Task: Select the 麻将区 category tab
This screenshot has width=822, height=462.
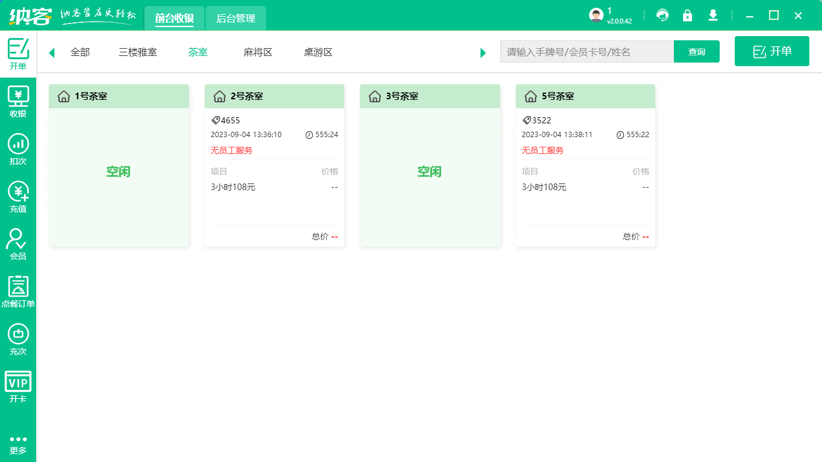Action: [256, 52]
